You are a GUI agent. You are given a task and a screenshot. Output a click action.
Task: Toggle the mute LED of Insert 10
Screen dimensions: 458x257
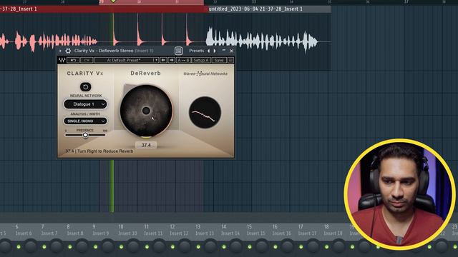tap(122, 247)
